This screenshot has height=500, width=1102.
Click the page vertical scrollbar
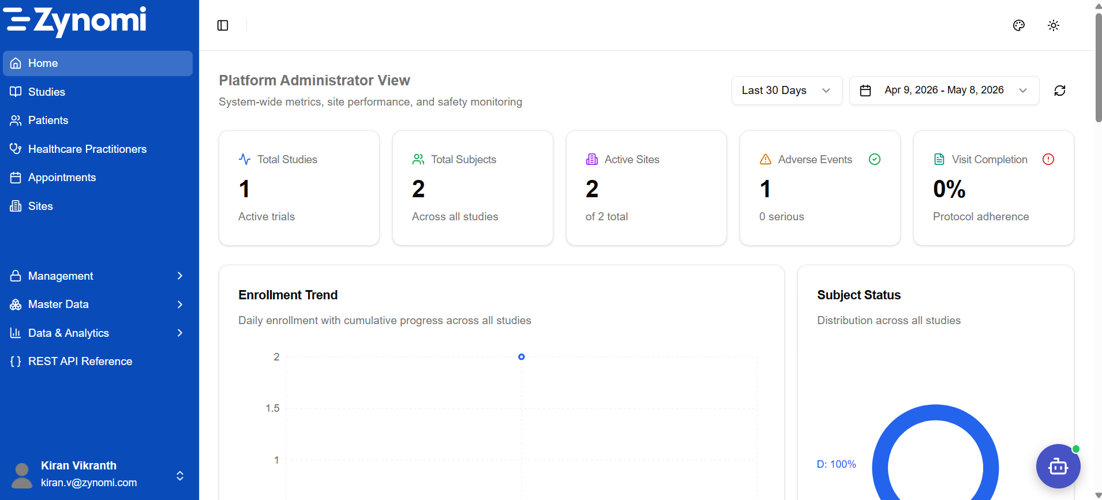coord(1098,68)
